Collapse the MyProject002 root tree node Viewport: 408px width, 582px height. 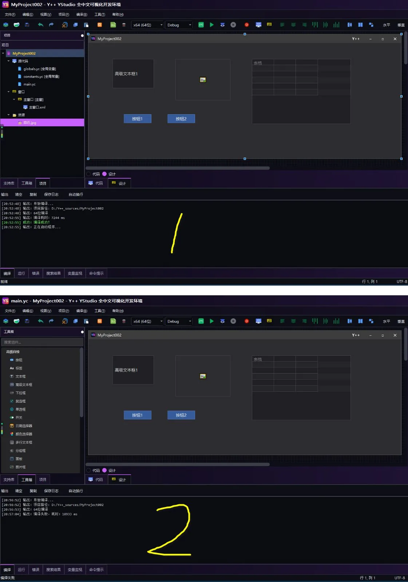point(3,53)
